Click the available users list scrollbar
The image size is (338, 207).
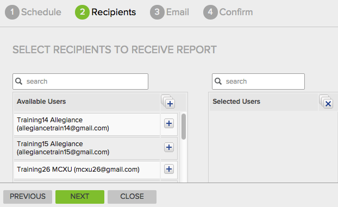[184, 127]
